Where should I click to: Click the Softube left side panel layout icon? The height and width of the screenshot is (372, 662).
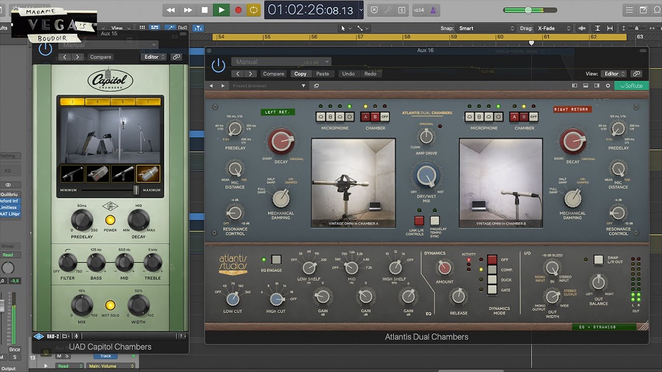coord(575,86)
